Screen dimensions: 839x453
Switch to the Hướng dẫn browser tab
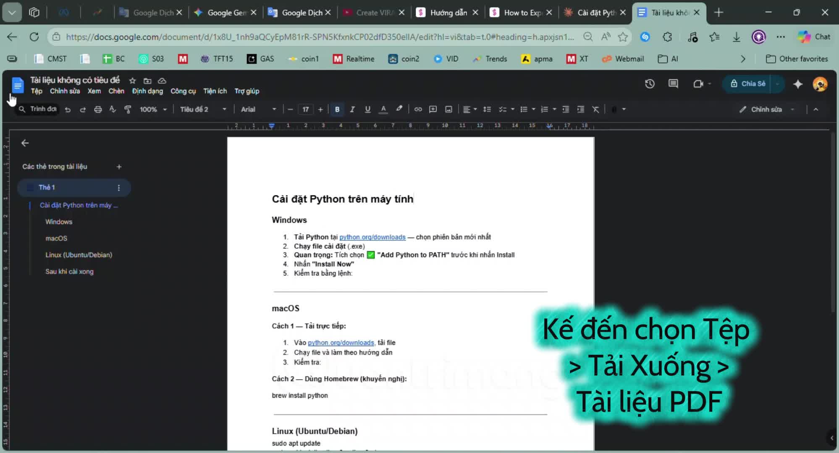point(447,13)
